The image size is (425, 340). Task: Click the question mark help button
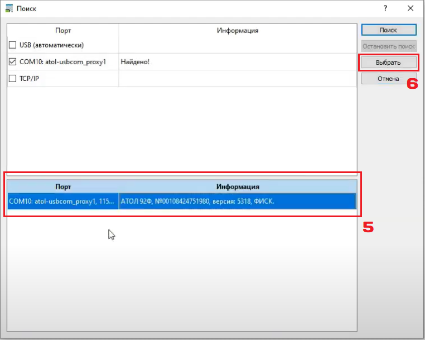coord(385,8)
